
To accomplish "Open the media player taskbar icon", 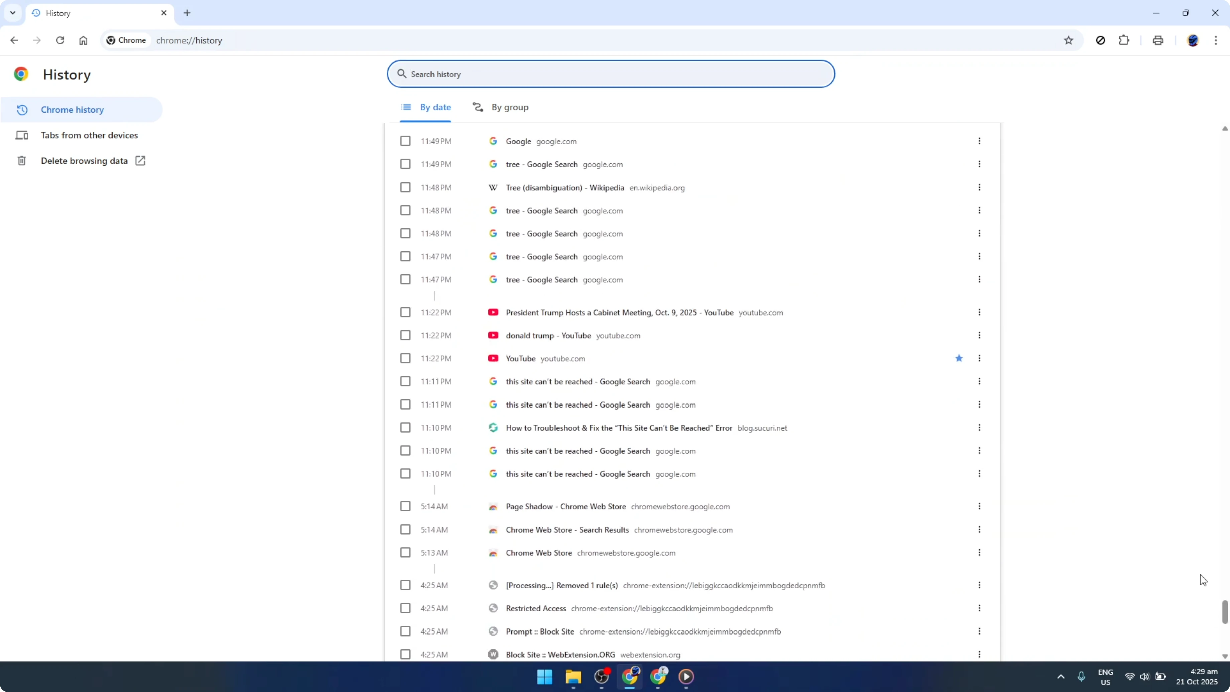I will [x=686, y=677].
